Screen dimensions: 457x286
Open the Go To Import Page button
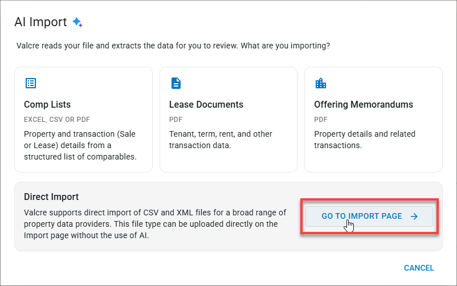pyautogui.click(x=369, y=216)
